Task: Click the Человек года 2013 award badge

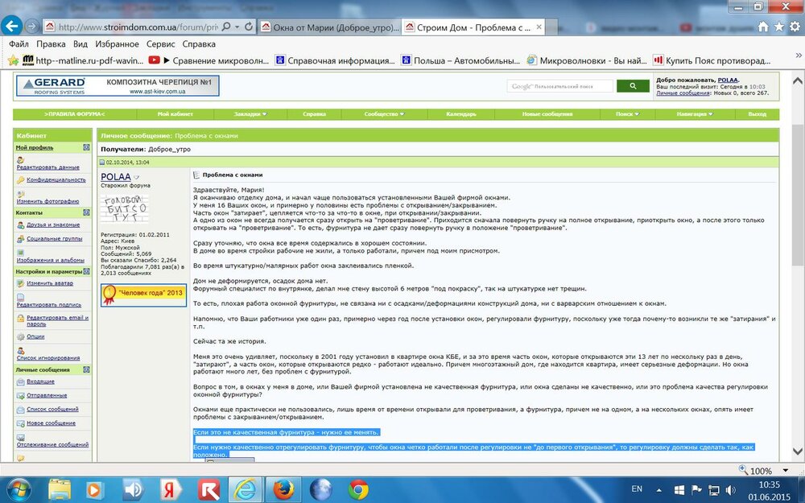Action: (x=144, y=295)
